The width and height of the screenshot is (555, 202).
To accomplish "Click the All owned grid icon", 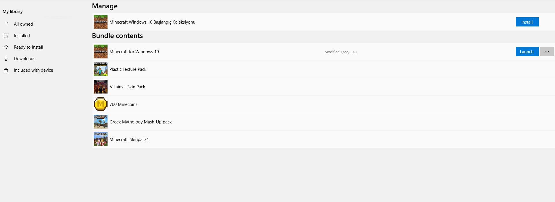I will coord(6,24).
